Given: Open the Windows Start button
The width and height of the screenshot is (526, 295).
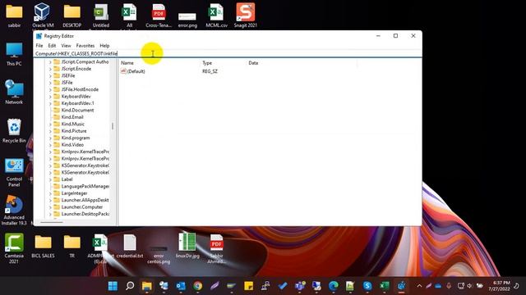Looking at the screenshot, I should pos(113,286).
